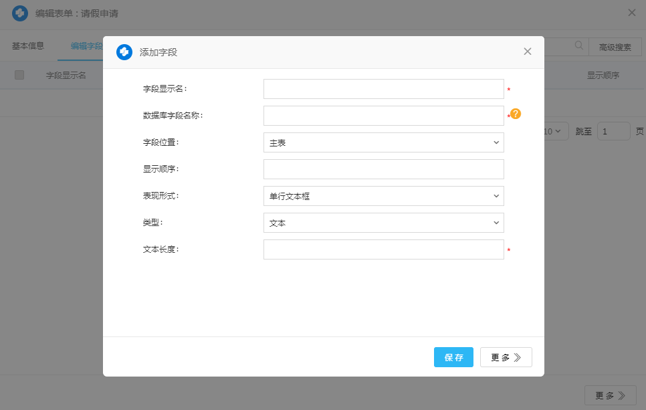Viewport: 646px width, 410px height.
Task: Open 高级搜索 advanced search
Action: point(615,47)
